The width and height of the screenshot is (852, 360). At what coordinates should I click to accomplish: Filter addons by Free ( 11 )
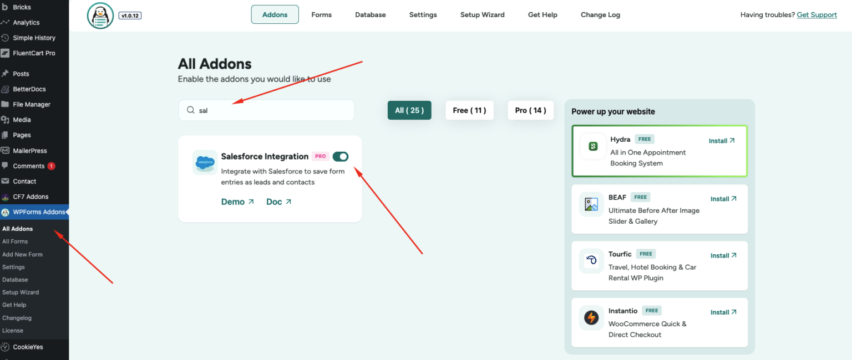tap(469, 110)
